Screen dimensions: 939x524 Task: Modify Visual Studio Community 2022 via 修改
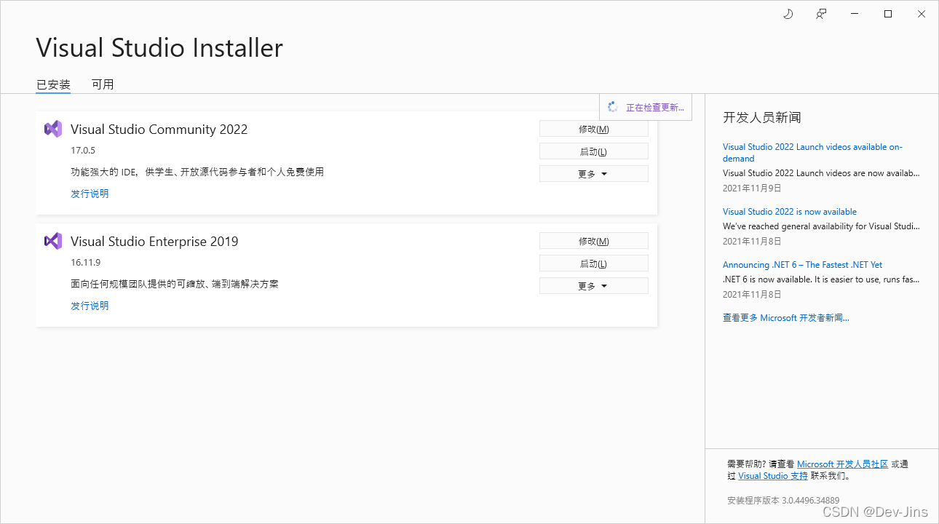[593, 129]
